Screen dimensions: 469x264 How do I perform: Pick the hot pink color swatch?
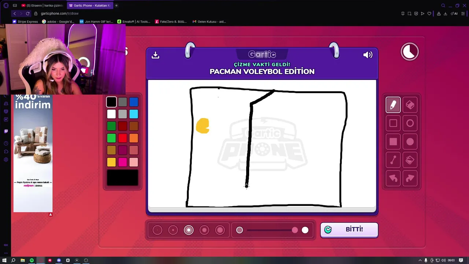click(x=123, y=162)
